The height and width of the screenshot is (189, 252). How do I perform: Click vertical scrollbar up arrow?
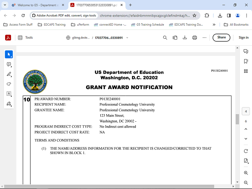pos(237,48)
